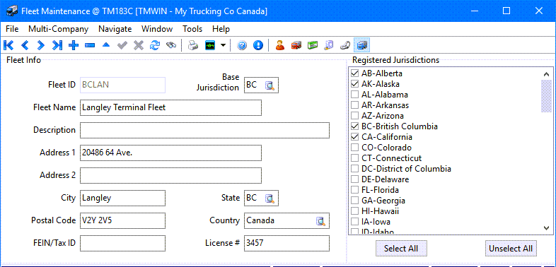
Task: Uncheck the AB-Alberta jurisdiction
Action: pyautogui.click(x=354, y=73)
